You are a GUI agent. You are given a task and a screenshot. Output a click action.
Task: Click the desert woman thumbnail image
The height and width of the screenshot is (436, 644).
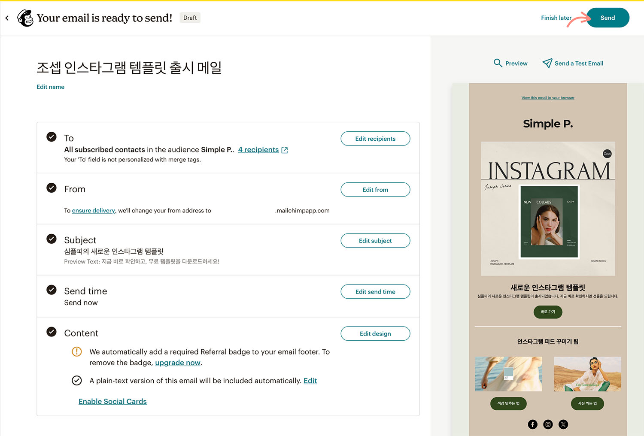tap(587, 374)
